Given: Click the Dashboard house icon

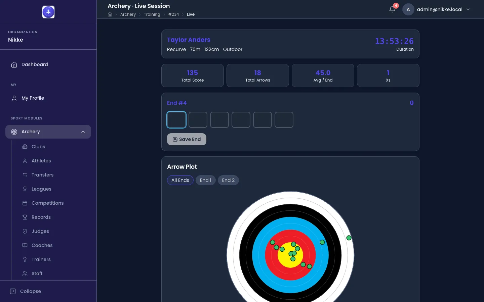Looking at the screenshot, I should pyautogui.click(x=14, y=64).
